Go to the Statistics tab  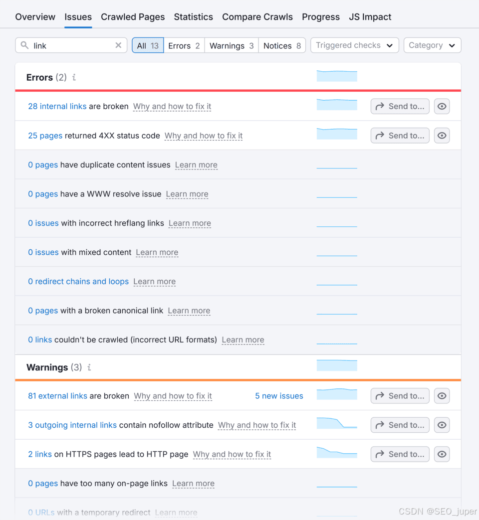pyautogui.click(x=194, y=17)
